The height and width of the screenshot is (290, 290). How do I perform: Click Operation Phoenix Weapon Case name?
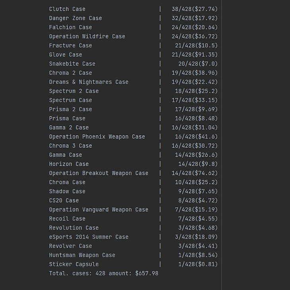coord(97,137)
